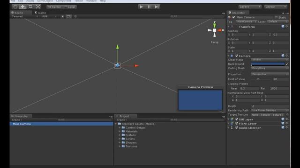The height and width of the screenshot is (168, 300).
Task: Open Rendering Path dropdown
Action: [x=270, y=111]
